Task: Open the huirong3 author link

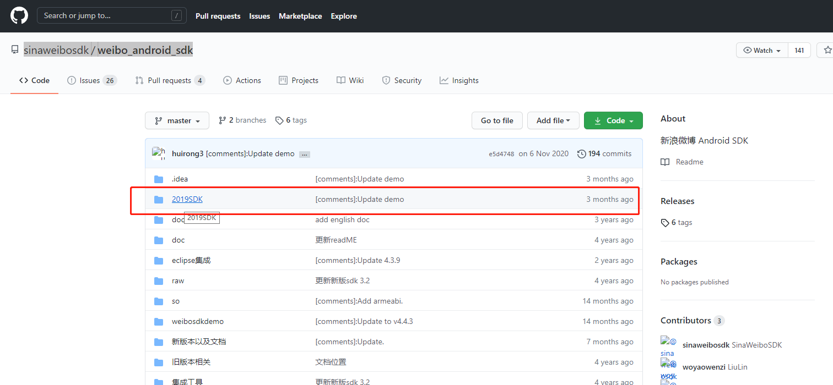Action: pyautogui.click(x=187, y=153)
